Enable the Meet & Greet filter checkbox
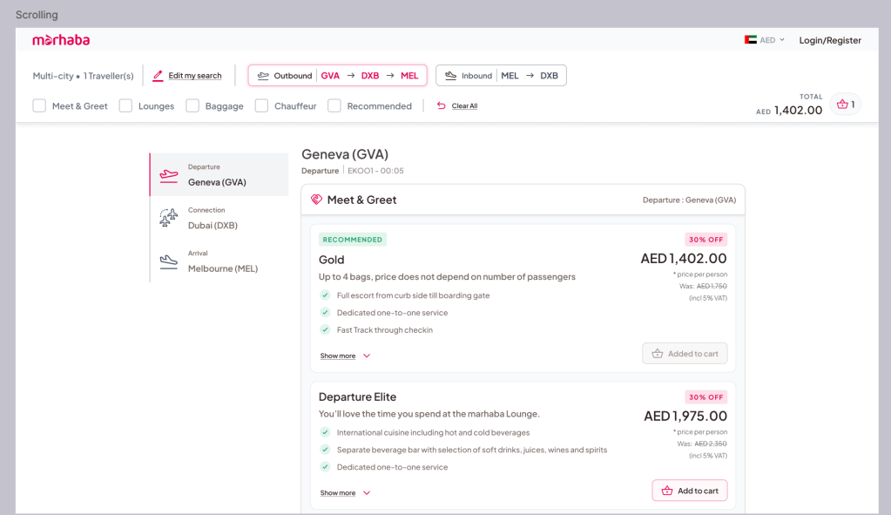This screenshot has width=891, height=515. pyautogui.click(x=39, y=106)
